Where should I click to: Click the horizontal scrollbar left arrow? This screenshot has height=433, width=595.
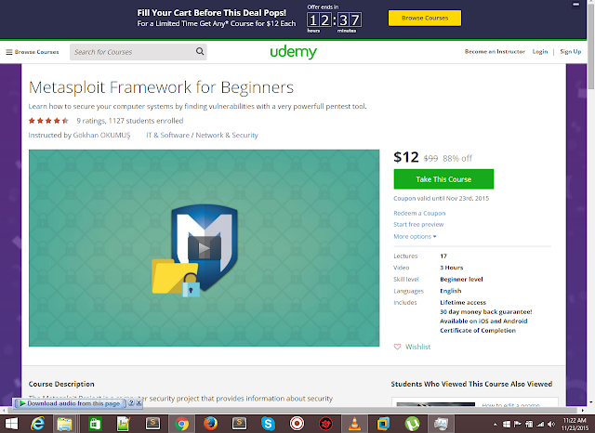point(4,411)
